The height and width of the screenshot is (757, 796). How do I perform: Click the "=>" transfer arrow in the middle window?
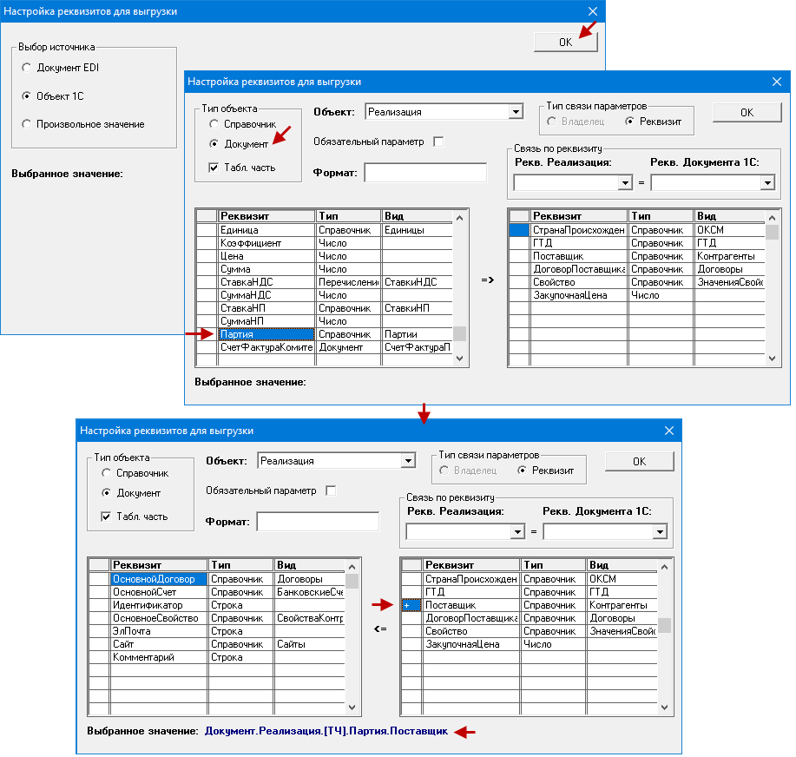coord(487,280)
